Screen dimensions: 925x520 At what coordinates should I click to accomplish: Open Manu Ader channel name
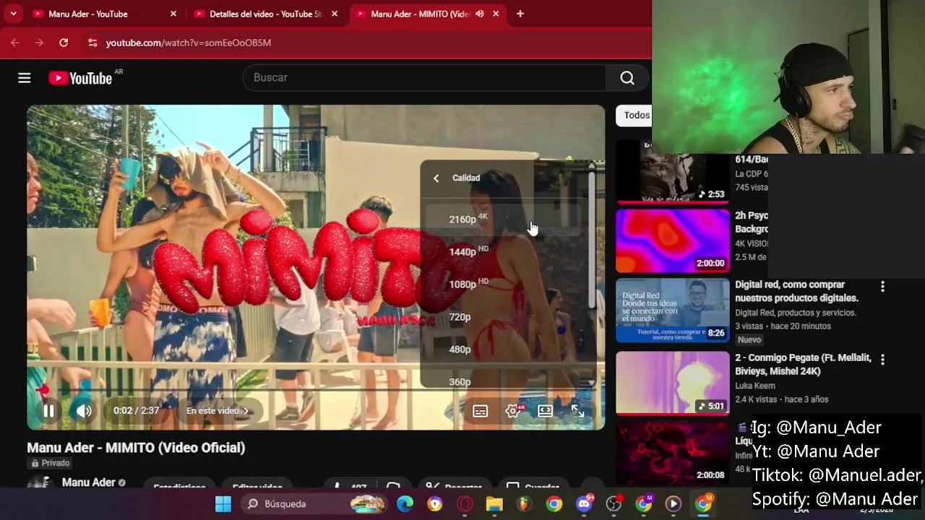(x=88, y=482)
